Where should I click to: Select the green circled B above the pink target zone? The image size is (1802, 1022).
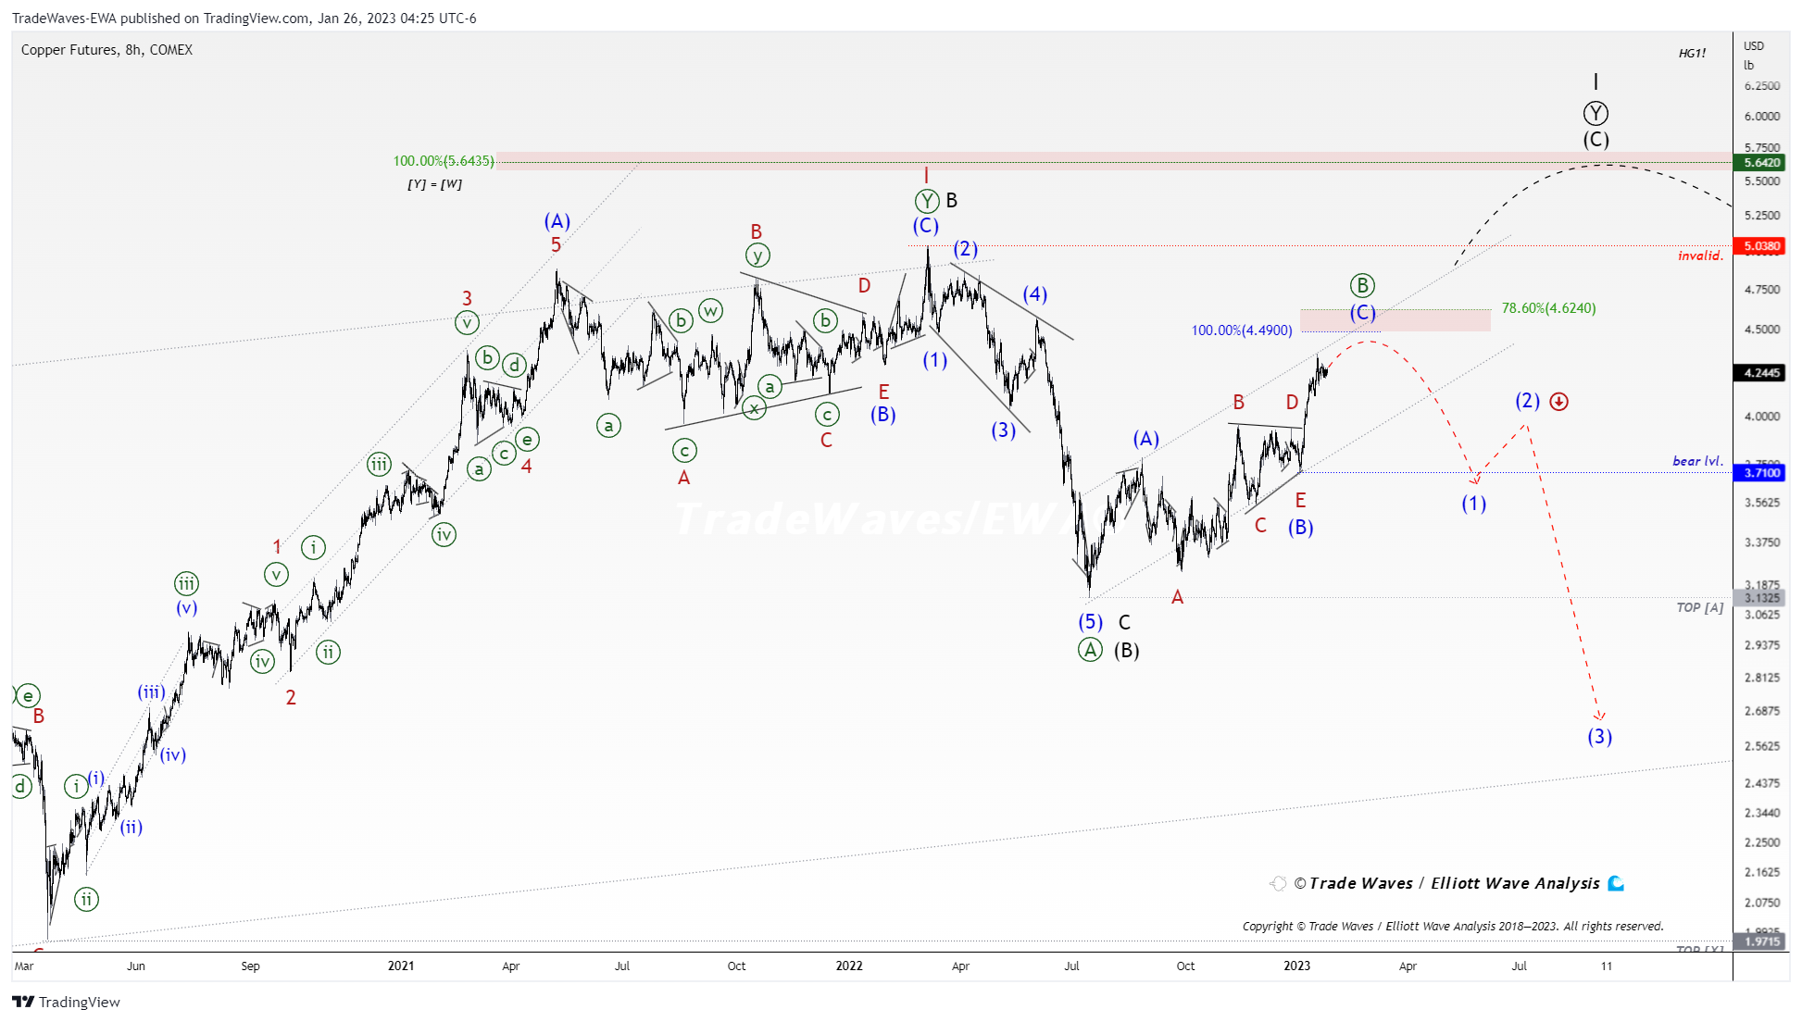pyautogui.click(x=1362, y=285)
